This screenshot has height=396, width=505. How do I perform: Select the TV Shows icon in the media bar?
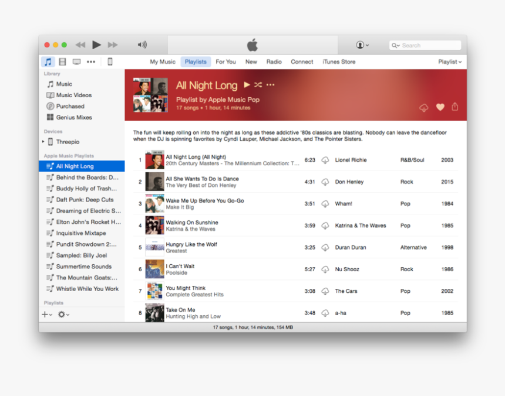(x=76, y=62)
